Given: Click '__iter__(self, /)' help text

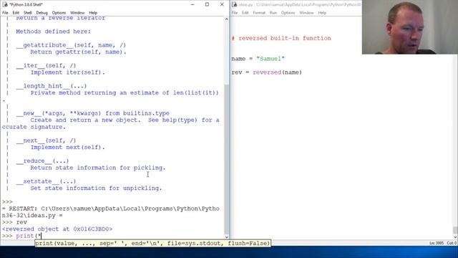Looking at the screenshot, I should (x=46, y=65).
